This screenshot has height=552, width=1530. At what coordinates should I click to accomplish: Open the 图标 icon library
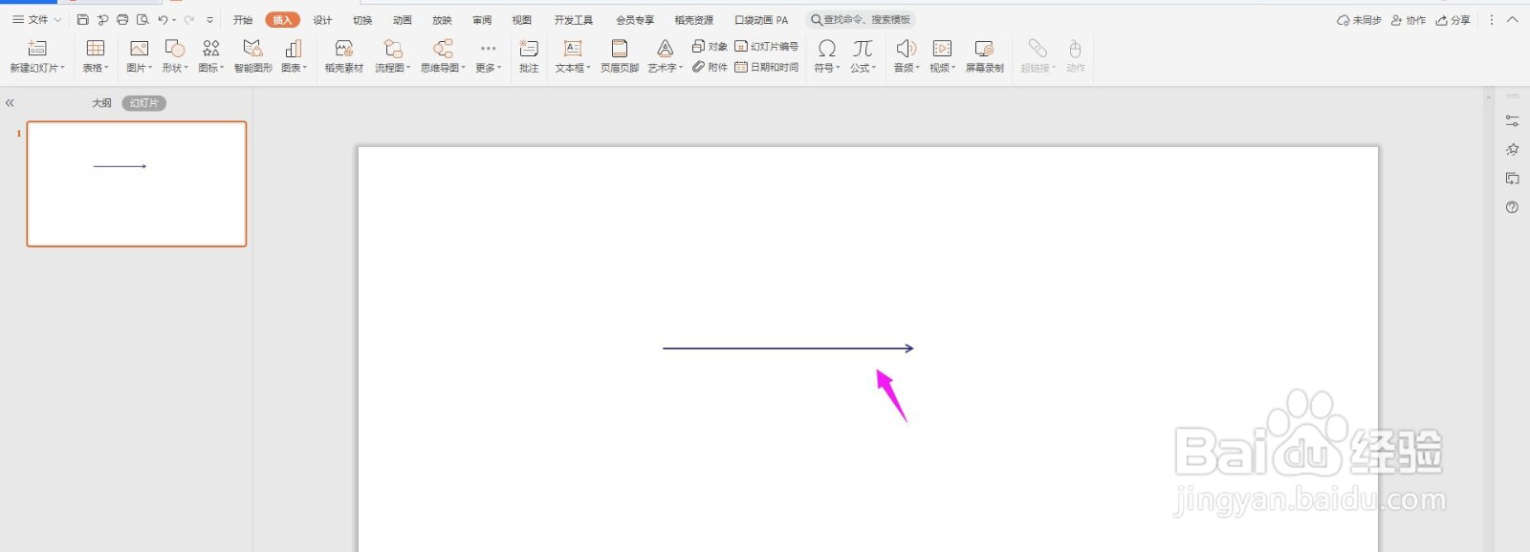211,48
